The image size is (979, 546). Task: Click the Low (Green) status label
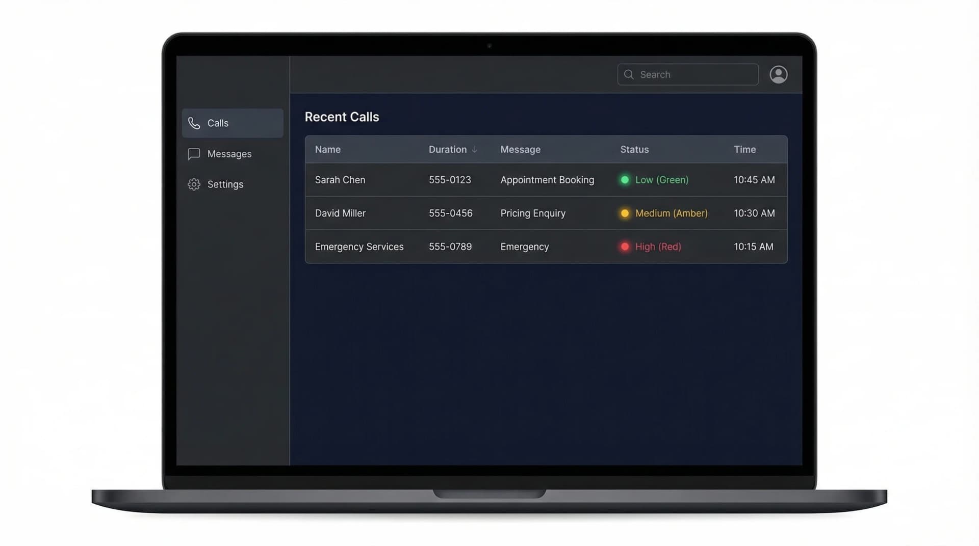coord(661,180)
